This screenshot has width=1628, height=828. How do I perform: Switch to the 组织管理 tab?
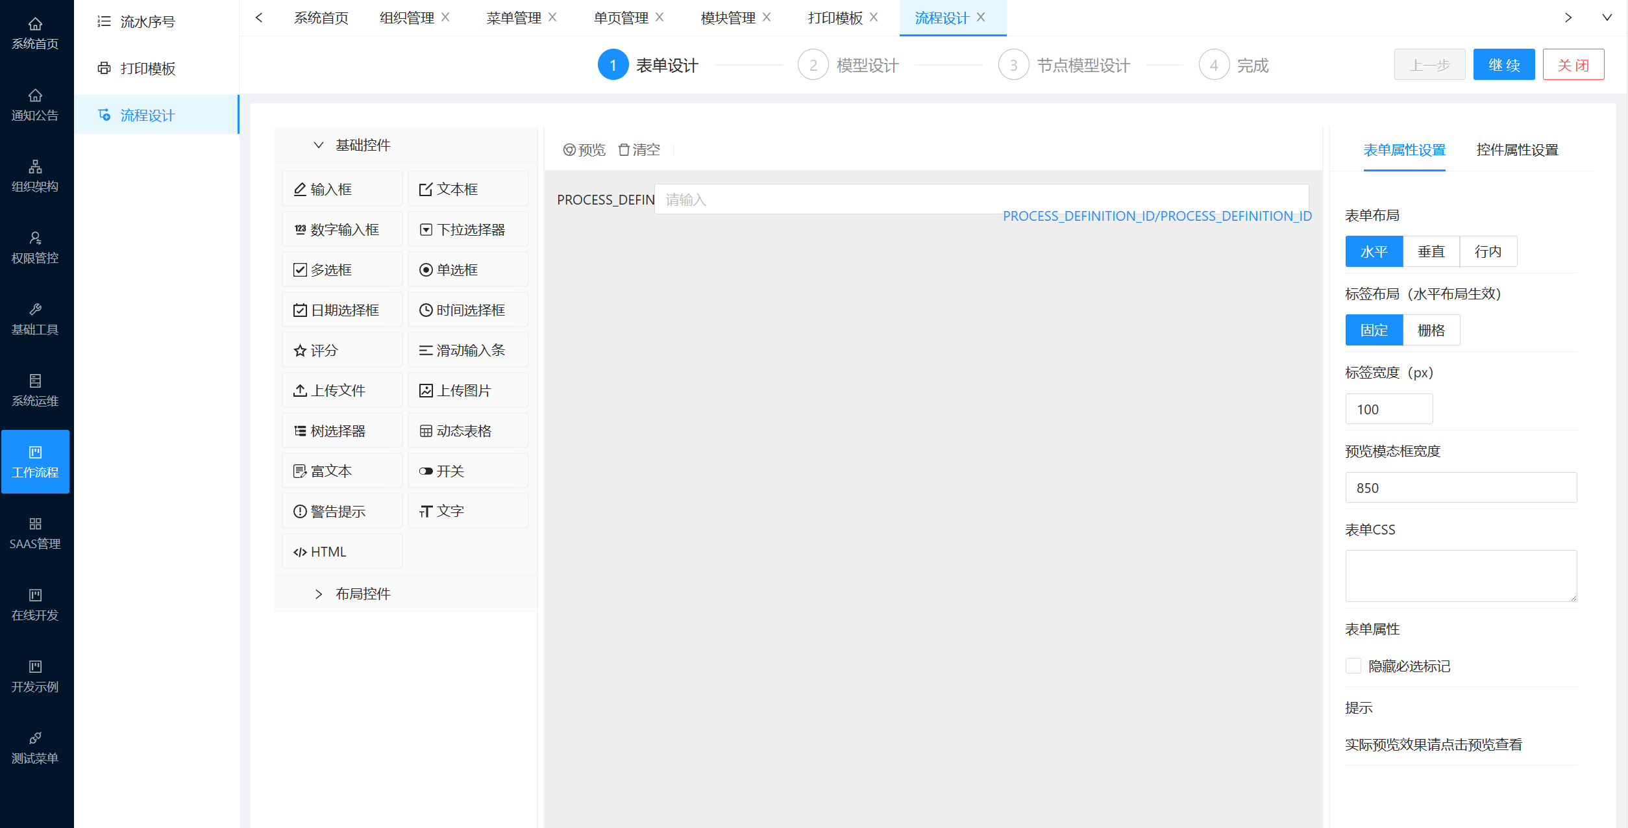tap(407, 18)
